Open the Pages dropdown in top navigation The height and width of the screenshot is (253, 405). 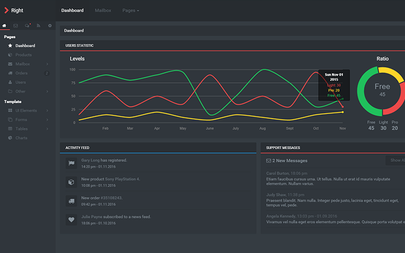[x=130, y=10]
